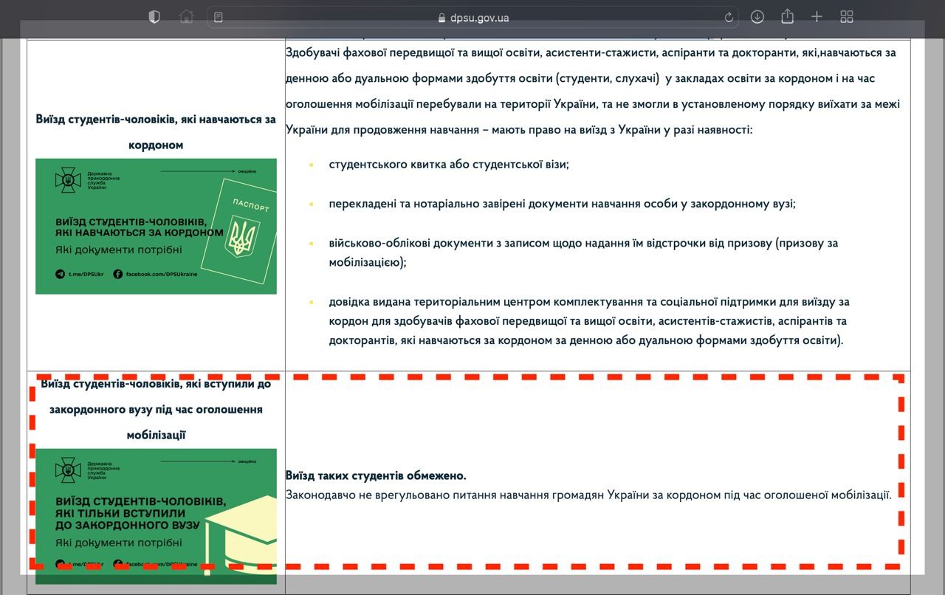Image resolution: width=945 pixels, height=595 pixels.
Task: Click sentence 'Законодавчо не врегульовано питання навчання'
Action: [x=588, y=495]
